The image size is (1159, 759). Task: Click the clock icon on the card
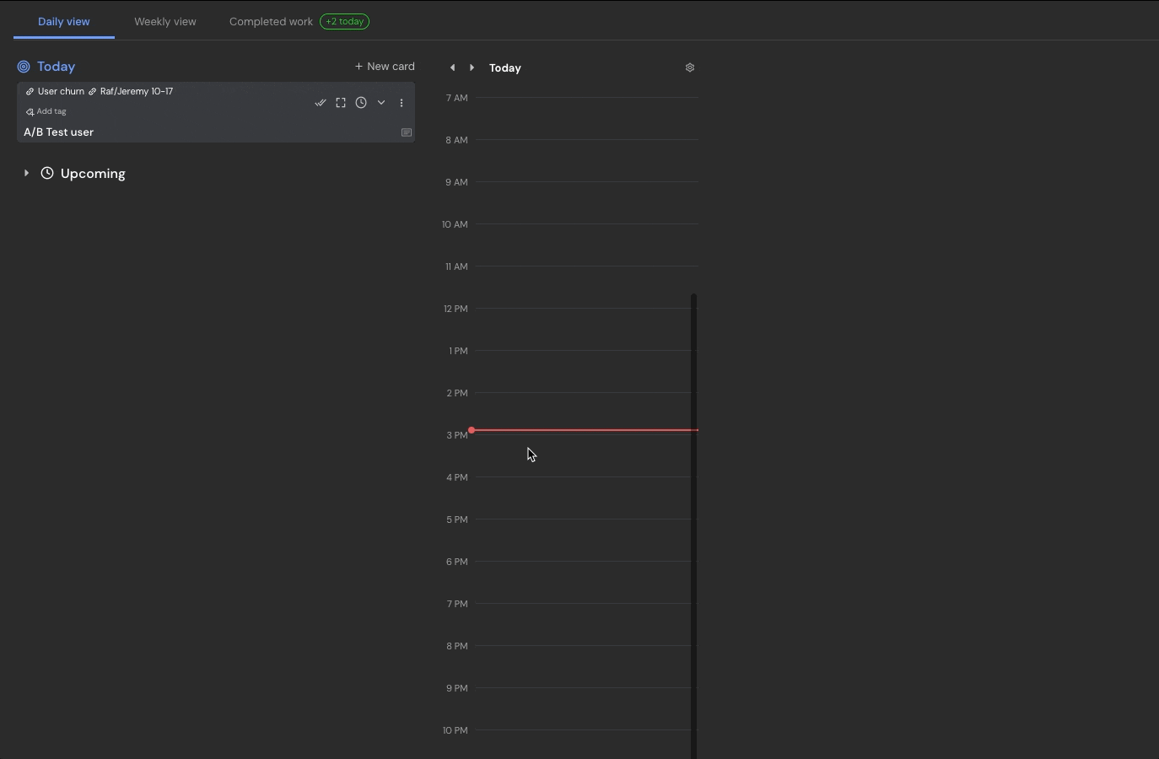[361, 103]
